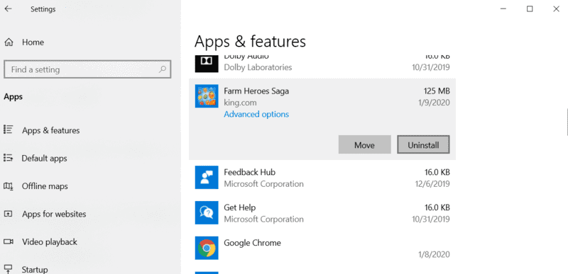Screen dimensions: 568x274
Task: Click the Home house icon
Action: click(x=9, y=42)
